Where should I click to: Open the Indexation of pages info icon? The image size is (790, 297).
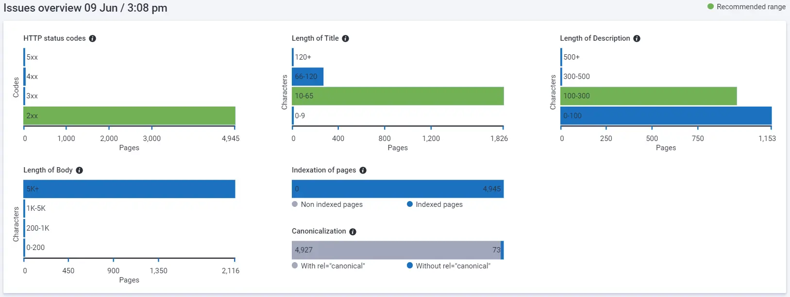tap(363, 170)
